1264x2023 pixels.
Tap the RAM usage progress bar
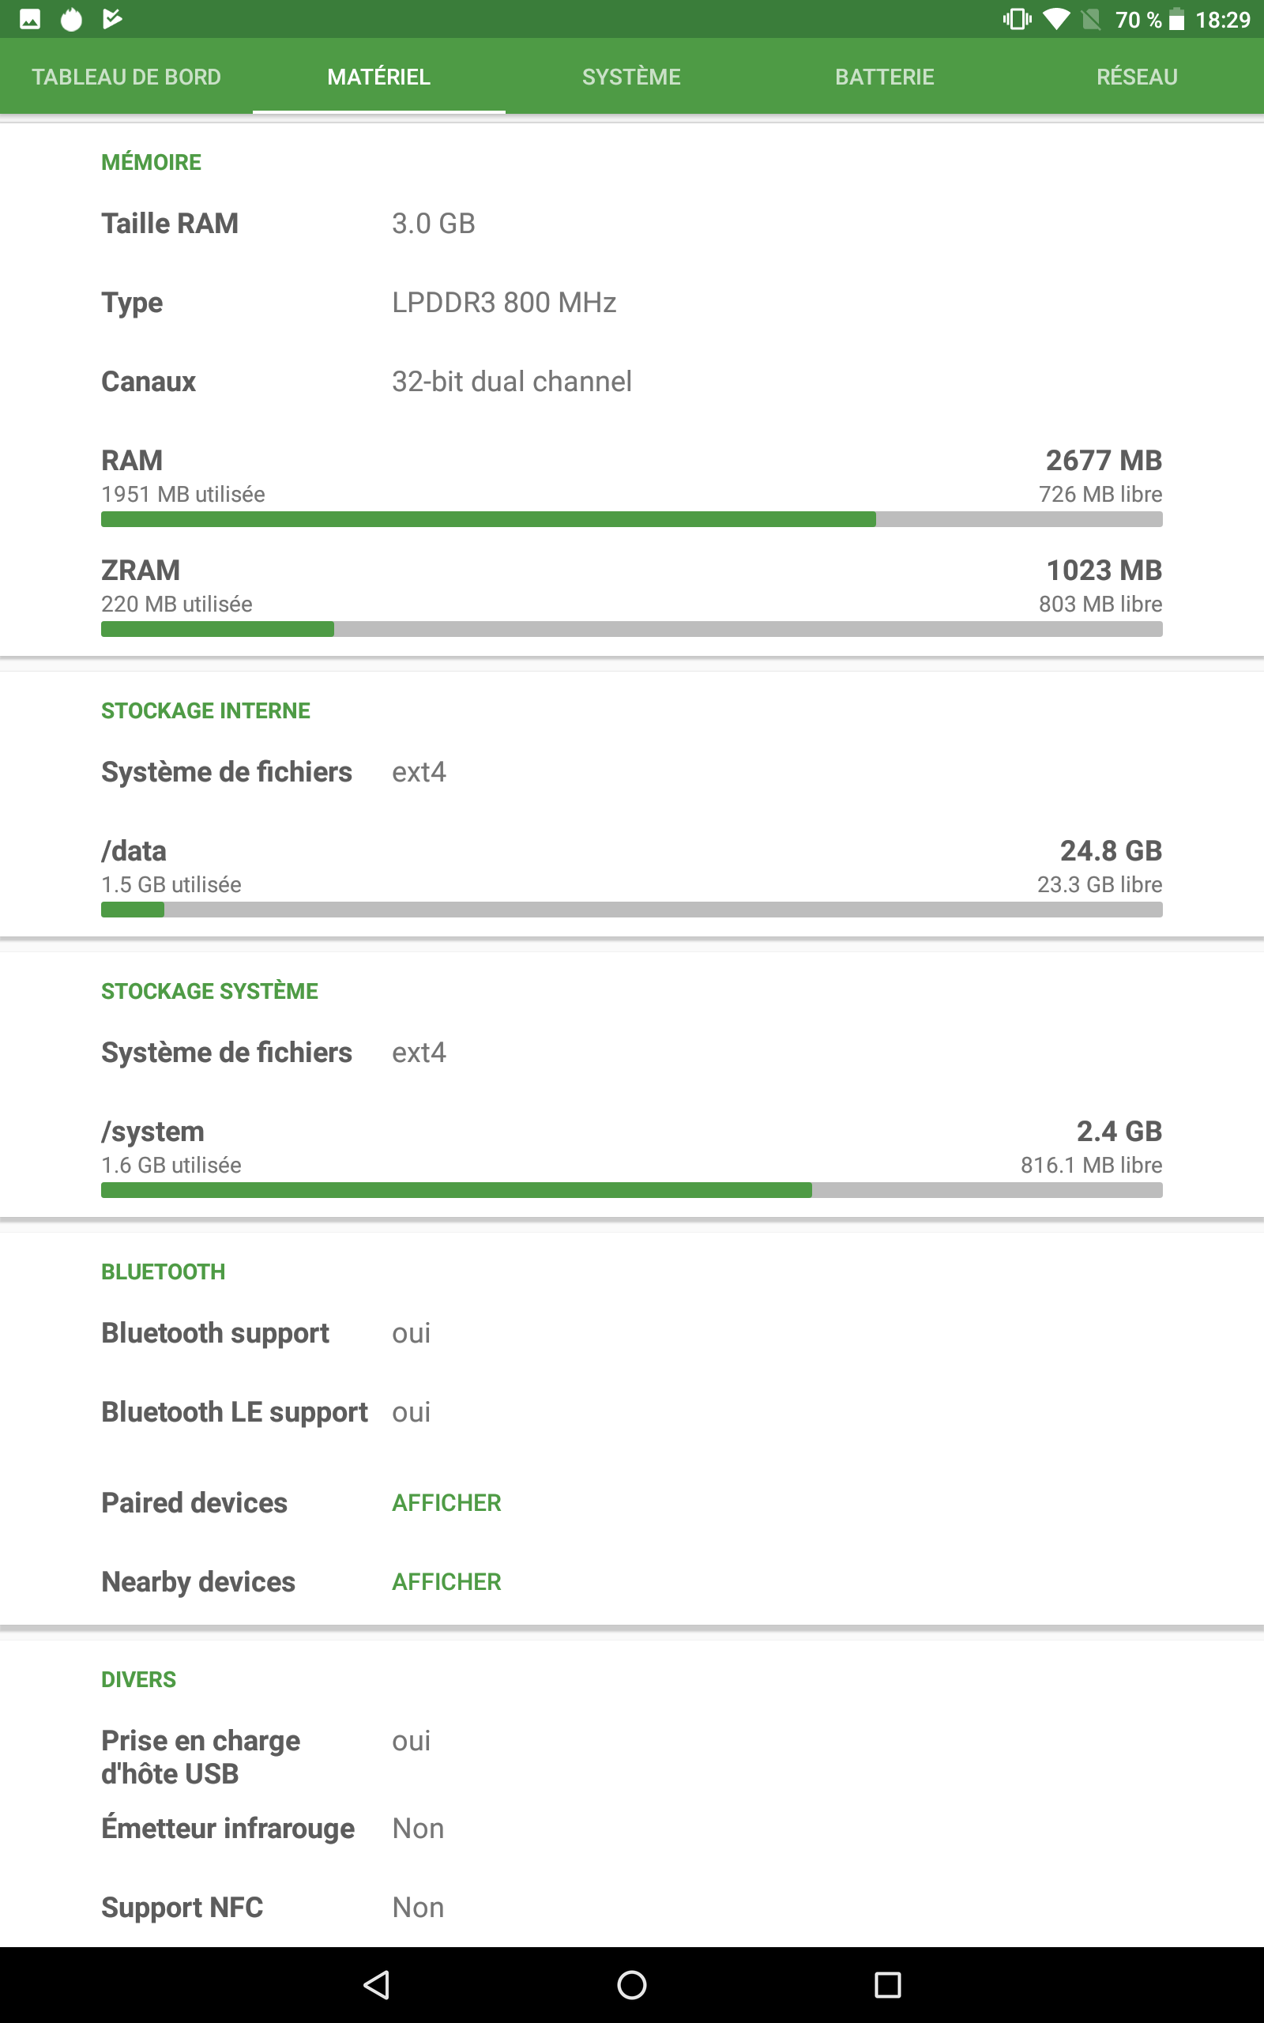click(631, 519)
